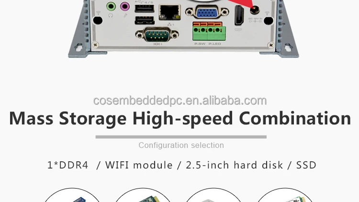Image resolution: width=359 pixels, height=202 pixels.
Task: Click the Mass Storage High-speed Combination heading
Action: [180, 118]
